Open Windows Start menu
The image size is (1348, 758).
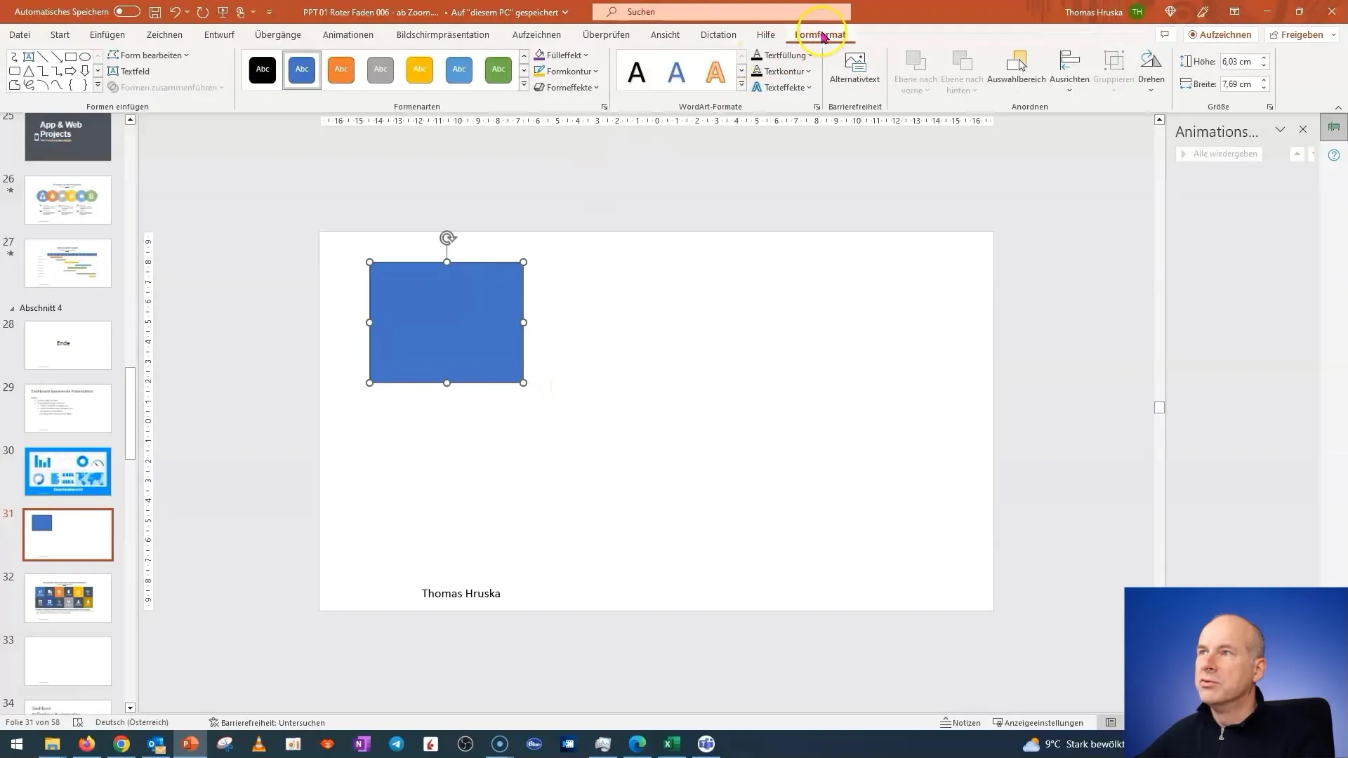(x=17, y=744)
